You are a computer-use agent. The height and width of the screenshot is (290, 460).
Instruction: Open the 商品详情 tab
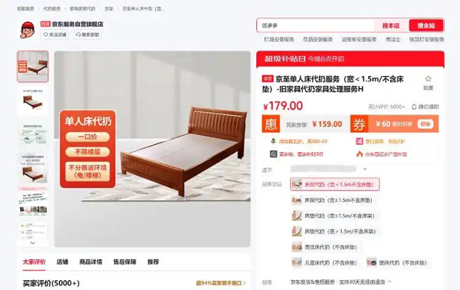[x=90, y=262]
